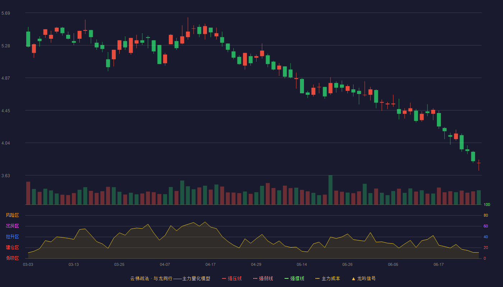
Task: Toggle the 龙吟信号 triangle legend entry
Action: (364, 278)
